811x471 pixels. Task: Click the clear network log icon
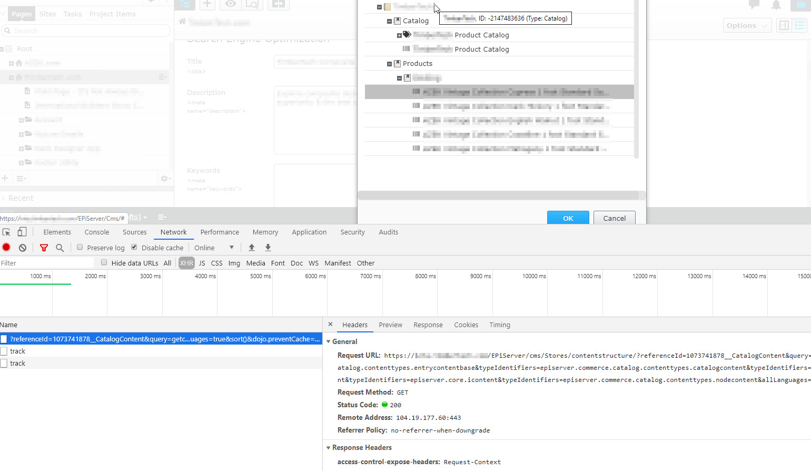(23, 248)
